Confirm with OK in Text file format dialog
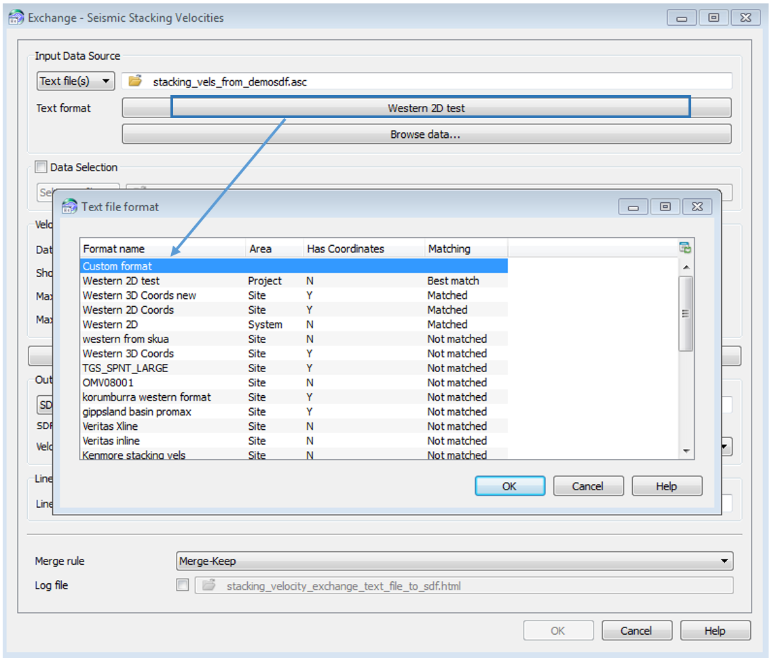The height and width of the screenshot is (662, 772). [509, 486]
